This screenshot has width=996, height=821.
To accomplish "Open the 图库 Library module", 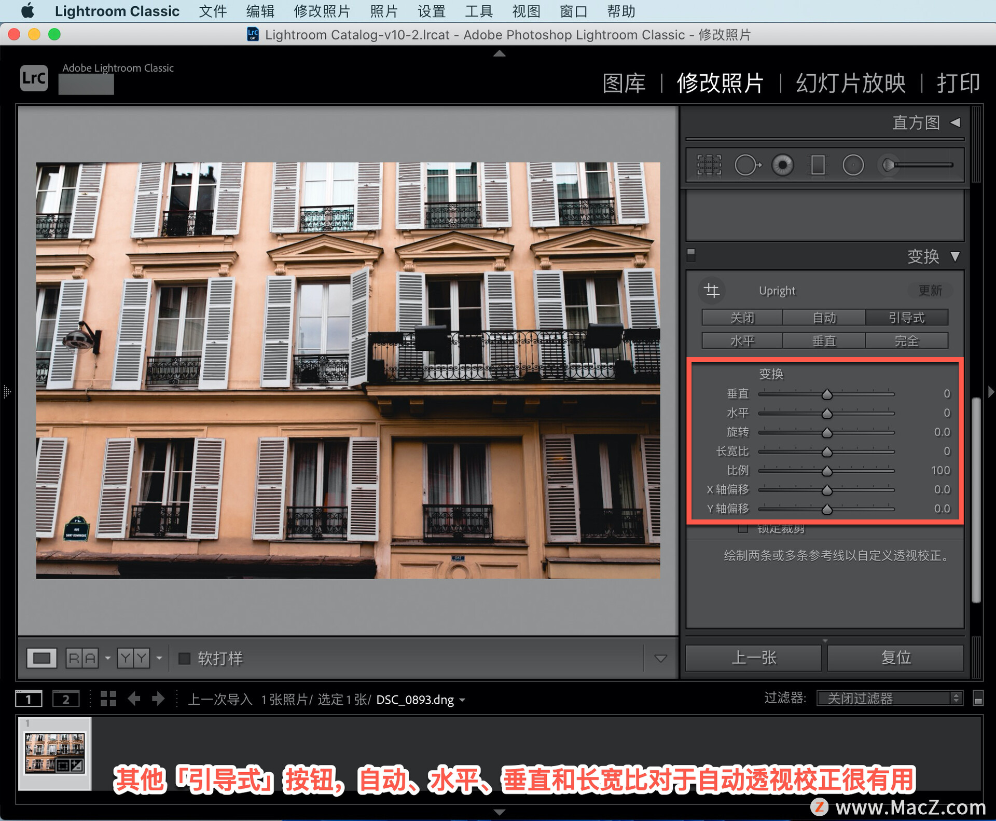I will click(x=624, y=83).
